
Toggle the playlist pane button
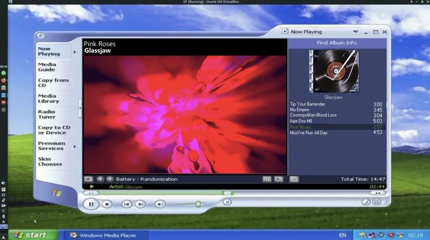click(x=294, y=179)
